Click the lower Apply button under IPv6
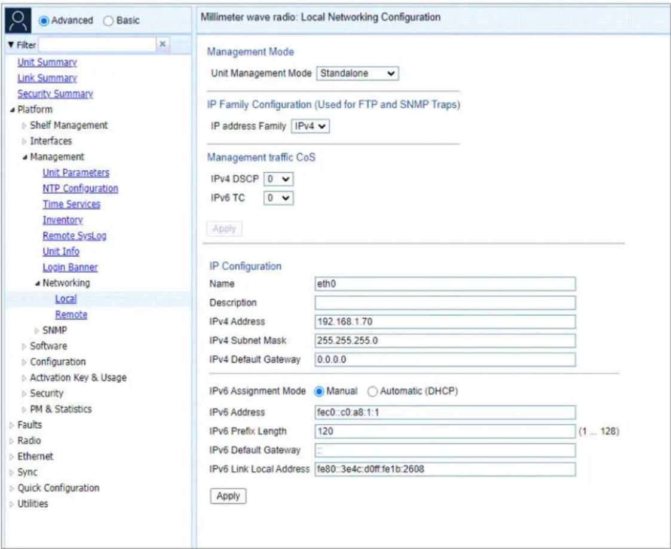 (x=228, y=496)
